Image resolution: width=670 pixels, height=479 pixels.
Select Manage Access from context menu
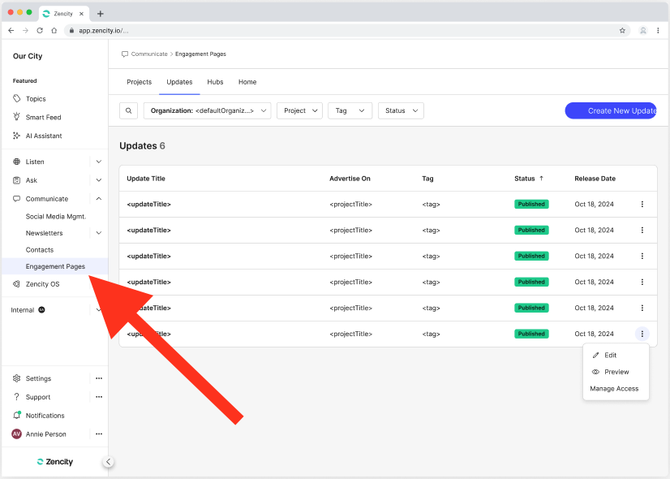[614, 389]
